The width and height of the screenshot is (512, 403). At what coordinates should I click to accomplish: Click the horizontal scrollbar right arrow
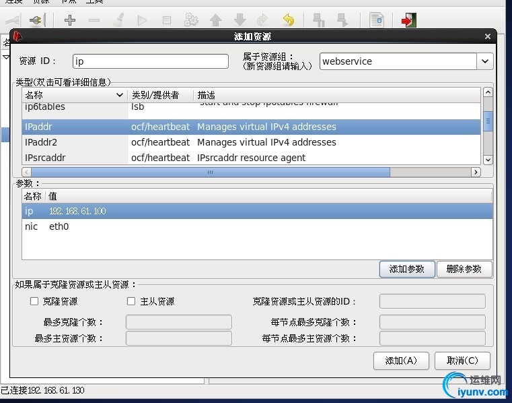[476, 172]
